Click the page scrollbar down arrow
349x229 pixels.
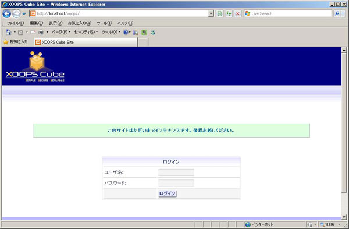tap(344, 217)
